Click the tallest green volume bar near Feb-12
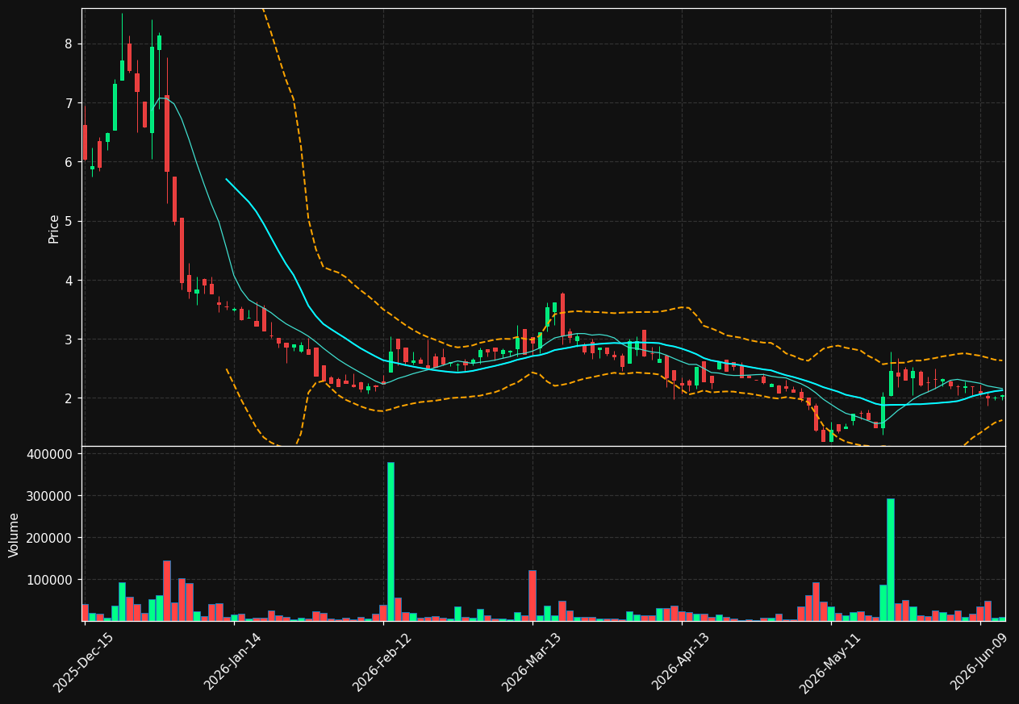The width and height of the screenshot is (1019, 704). click(390, 541)
